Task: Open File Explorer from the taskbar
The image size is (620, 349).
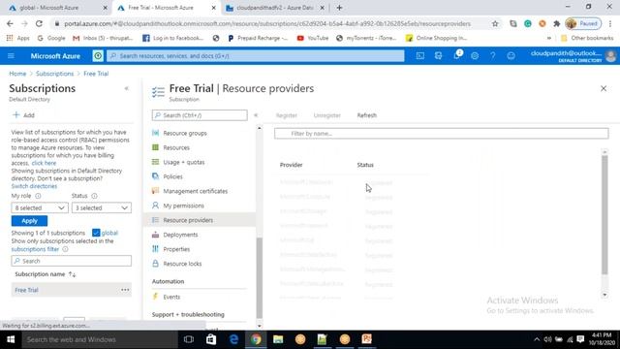Action: pos(278,339)
